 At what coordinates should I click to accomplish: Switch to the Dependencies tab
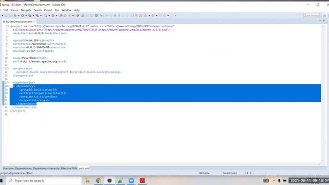[x=23, y=169]
